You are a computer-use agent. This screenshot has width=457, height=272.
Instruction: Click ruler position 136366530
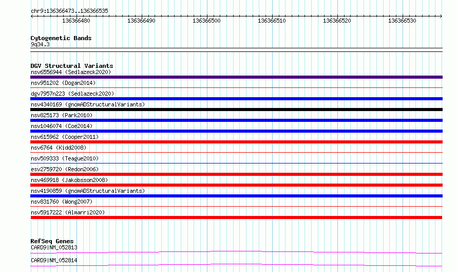(402, 21)
